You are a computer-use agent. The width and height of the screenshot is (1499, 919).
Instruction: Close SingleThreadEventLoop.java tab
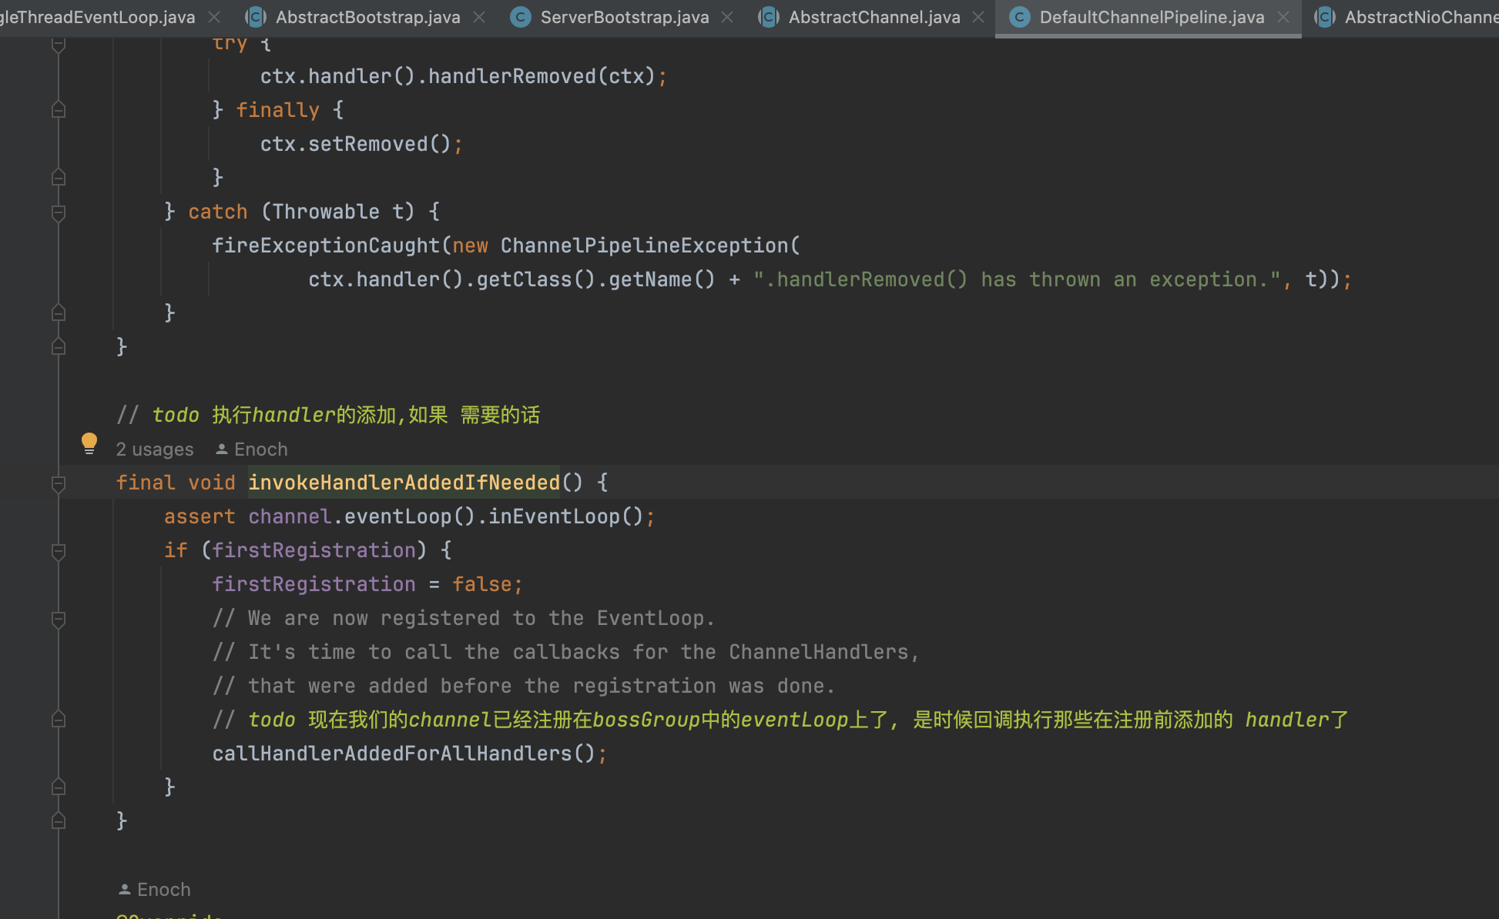click(214, 17)
